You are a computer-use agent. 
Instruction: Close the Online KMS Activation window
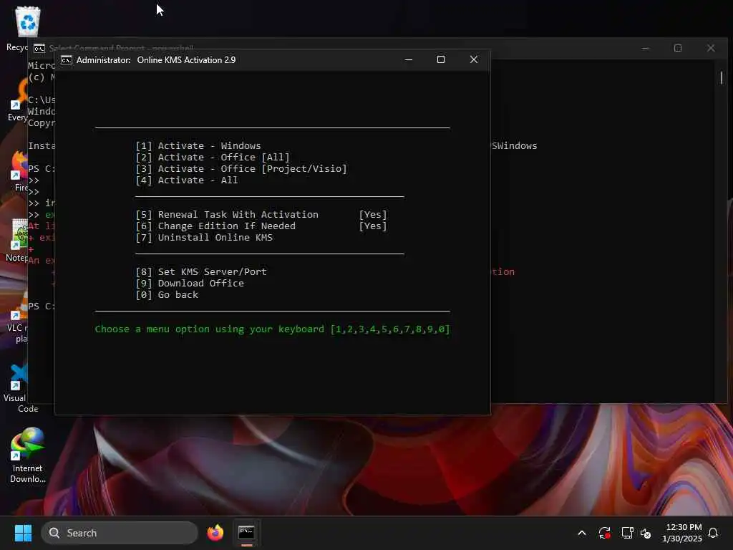coord(474,60)
